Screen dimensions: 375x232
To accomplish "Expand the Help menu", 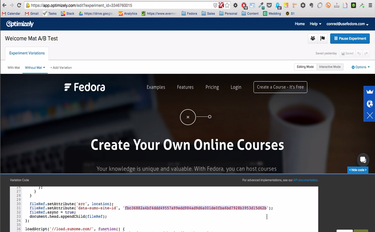I will 316,24.
